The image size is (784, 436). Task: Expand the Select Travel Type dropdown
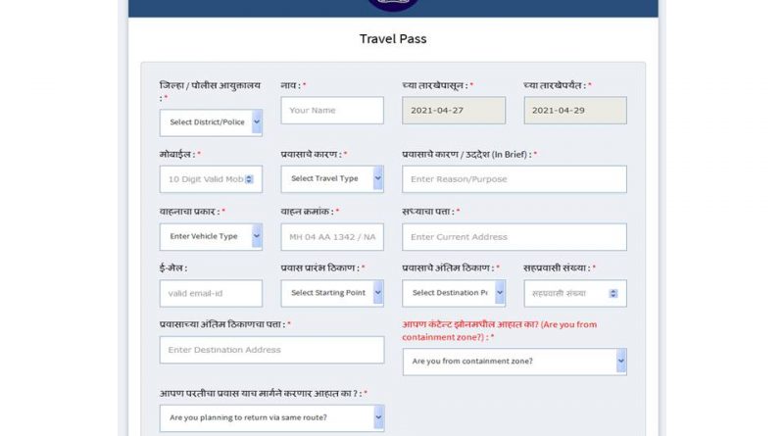(x=332, y=178)
